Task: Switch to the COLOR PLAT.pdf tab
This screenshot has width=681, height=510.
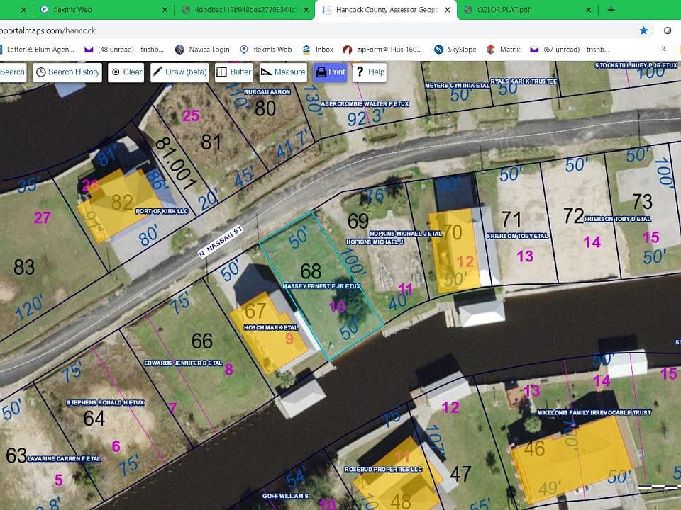Action: (x=504, y=9)
